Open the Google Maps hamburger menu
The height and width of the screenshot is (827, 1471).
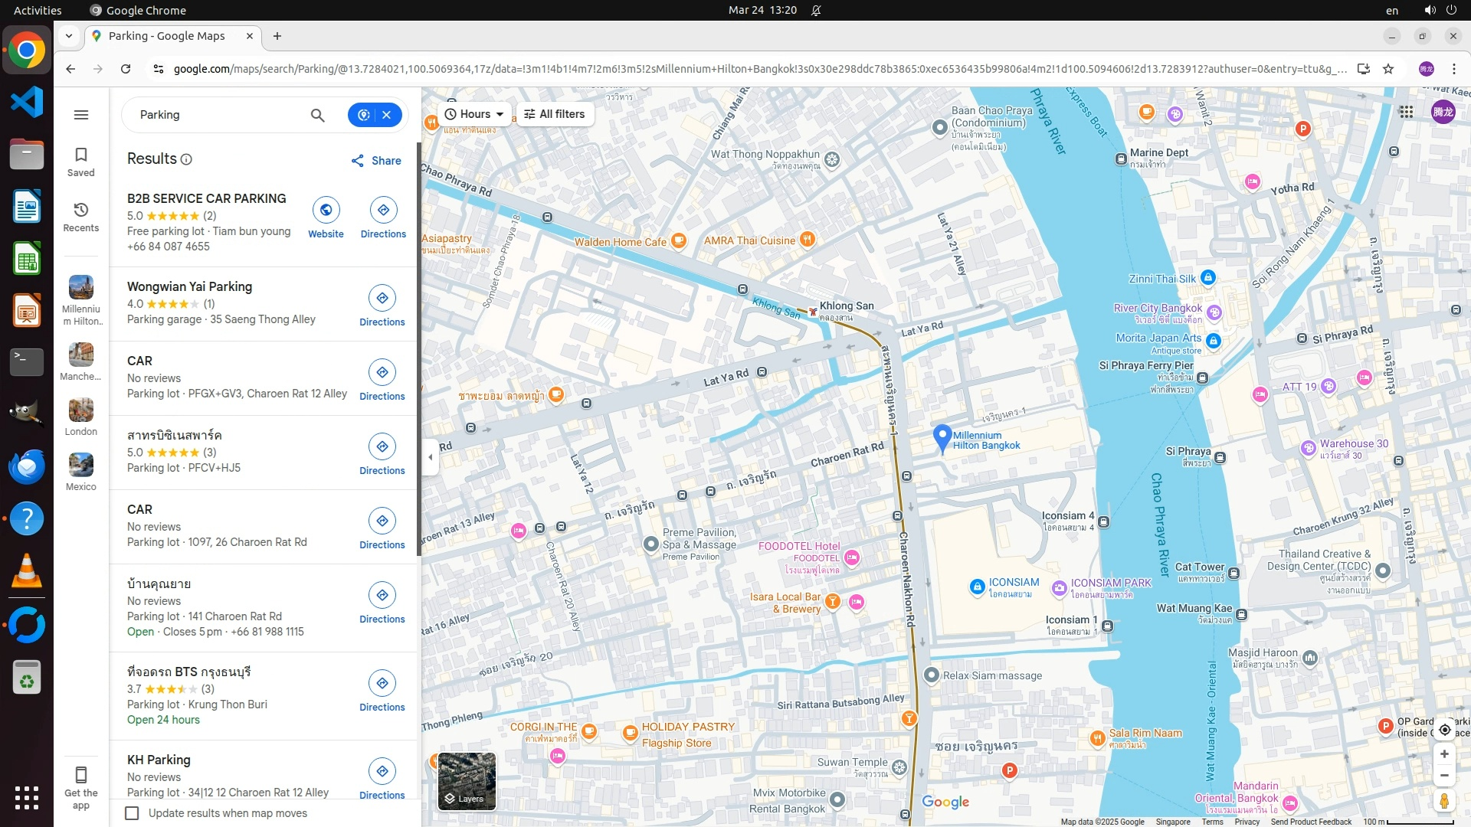[x=81, y=115]
